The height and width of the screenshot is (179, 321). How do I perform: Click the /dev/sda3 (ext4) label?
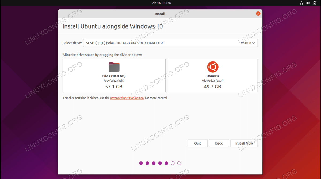point(213,81)
